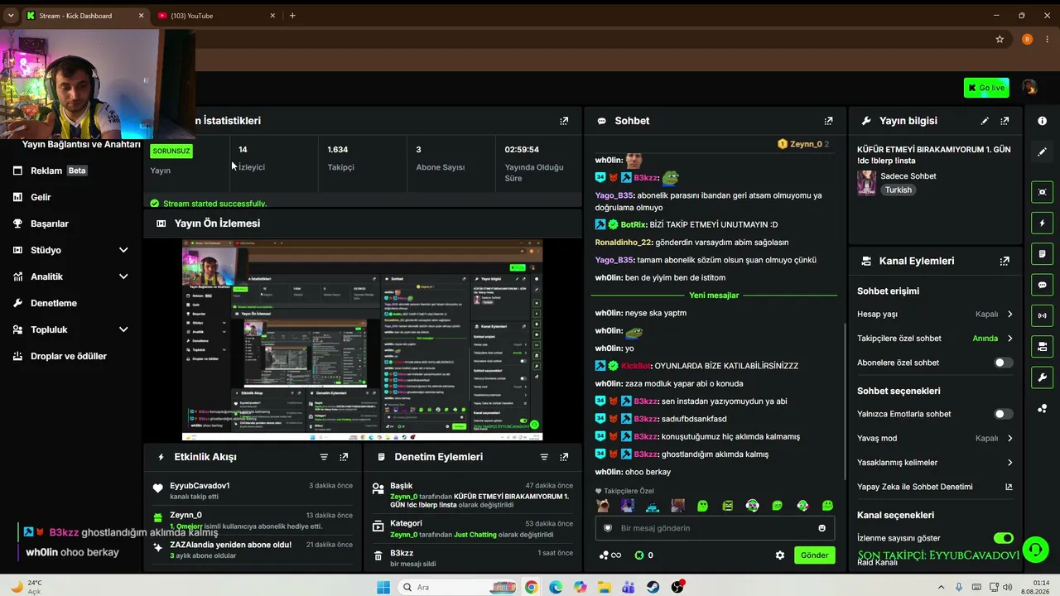Open Yavaş mod setting chevron
The width and height of the screenshot is (1060, 596).
tap(1009, 439)
